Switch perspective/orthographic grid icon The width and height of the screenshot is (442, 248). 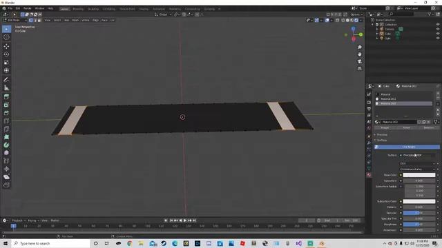click(x=359, y=68)
